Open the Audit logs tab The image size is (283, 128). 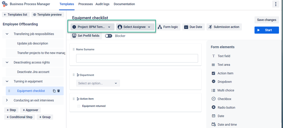pos(102,4)
